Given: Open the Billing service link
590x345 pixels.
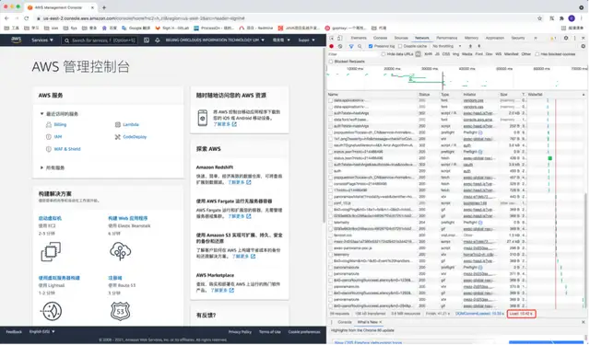Looking at the screenshot, I should [60, 124].
